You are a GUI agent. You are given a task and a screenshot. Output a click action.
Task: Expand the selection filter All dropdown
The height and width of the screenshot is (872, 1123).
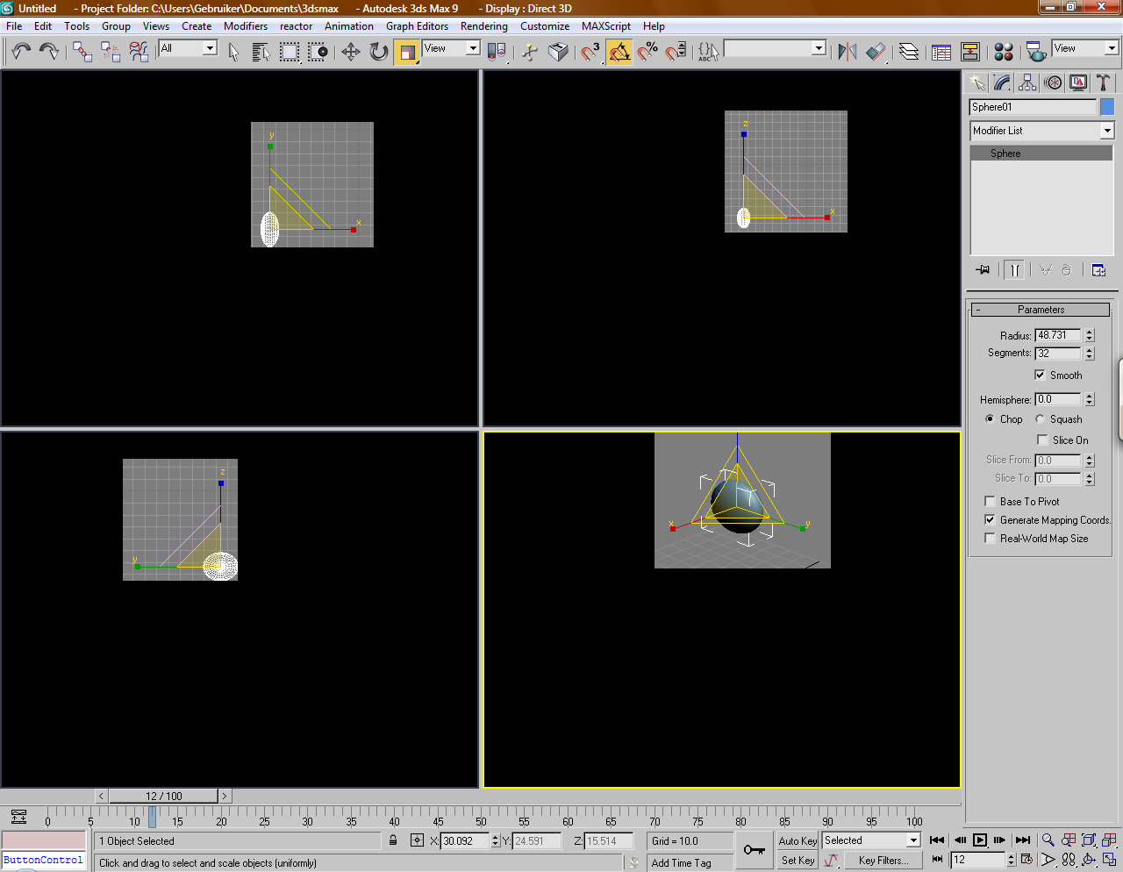pos(188,48)
